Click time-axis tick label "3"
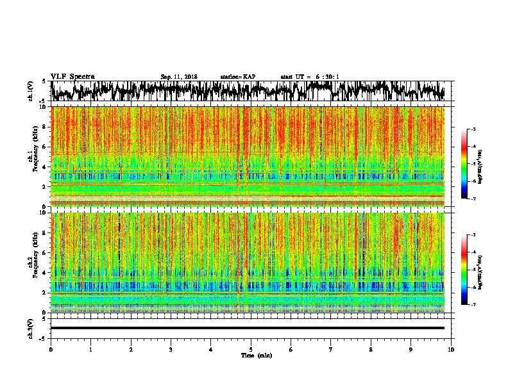Viewport: 508px width, 392px height. [x=171, y=350]
